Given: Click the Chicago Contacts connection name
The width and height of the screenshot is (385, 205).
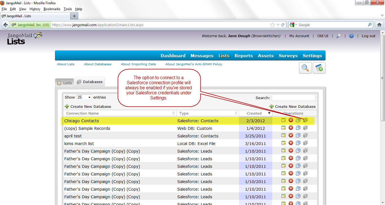Looking at the screenshot, I should tap(81, 121).
